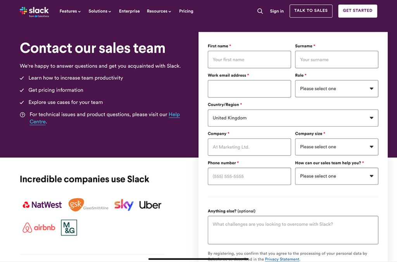397x262 pixels.
Task: Open the search magnifier icon
Action: coord(260,11)
